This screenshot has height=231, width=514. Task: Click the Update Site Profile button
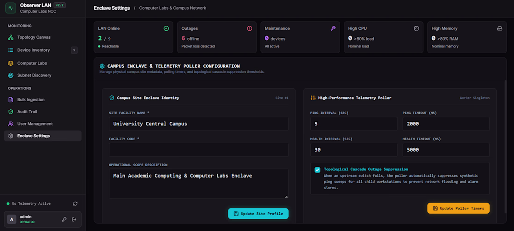click(x=258, y=214)
